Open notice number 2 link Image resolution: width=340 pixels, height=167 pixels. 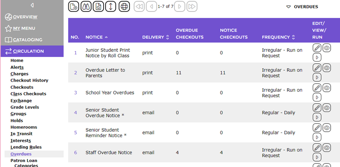75,73
